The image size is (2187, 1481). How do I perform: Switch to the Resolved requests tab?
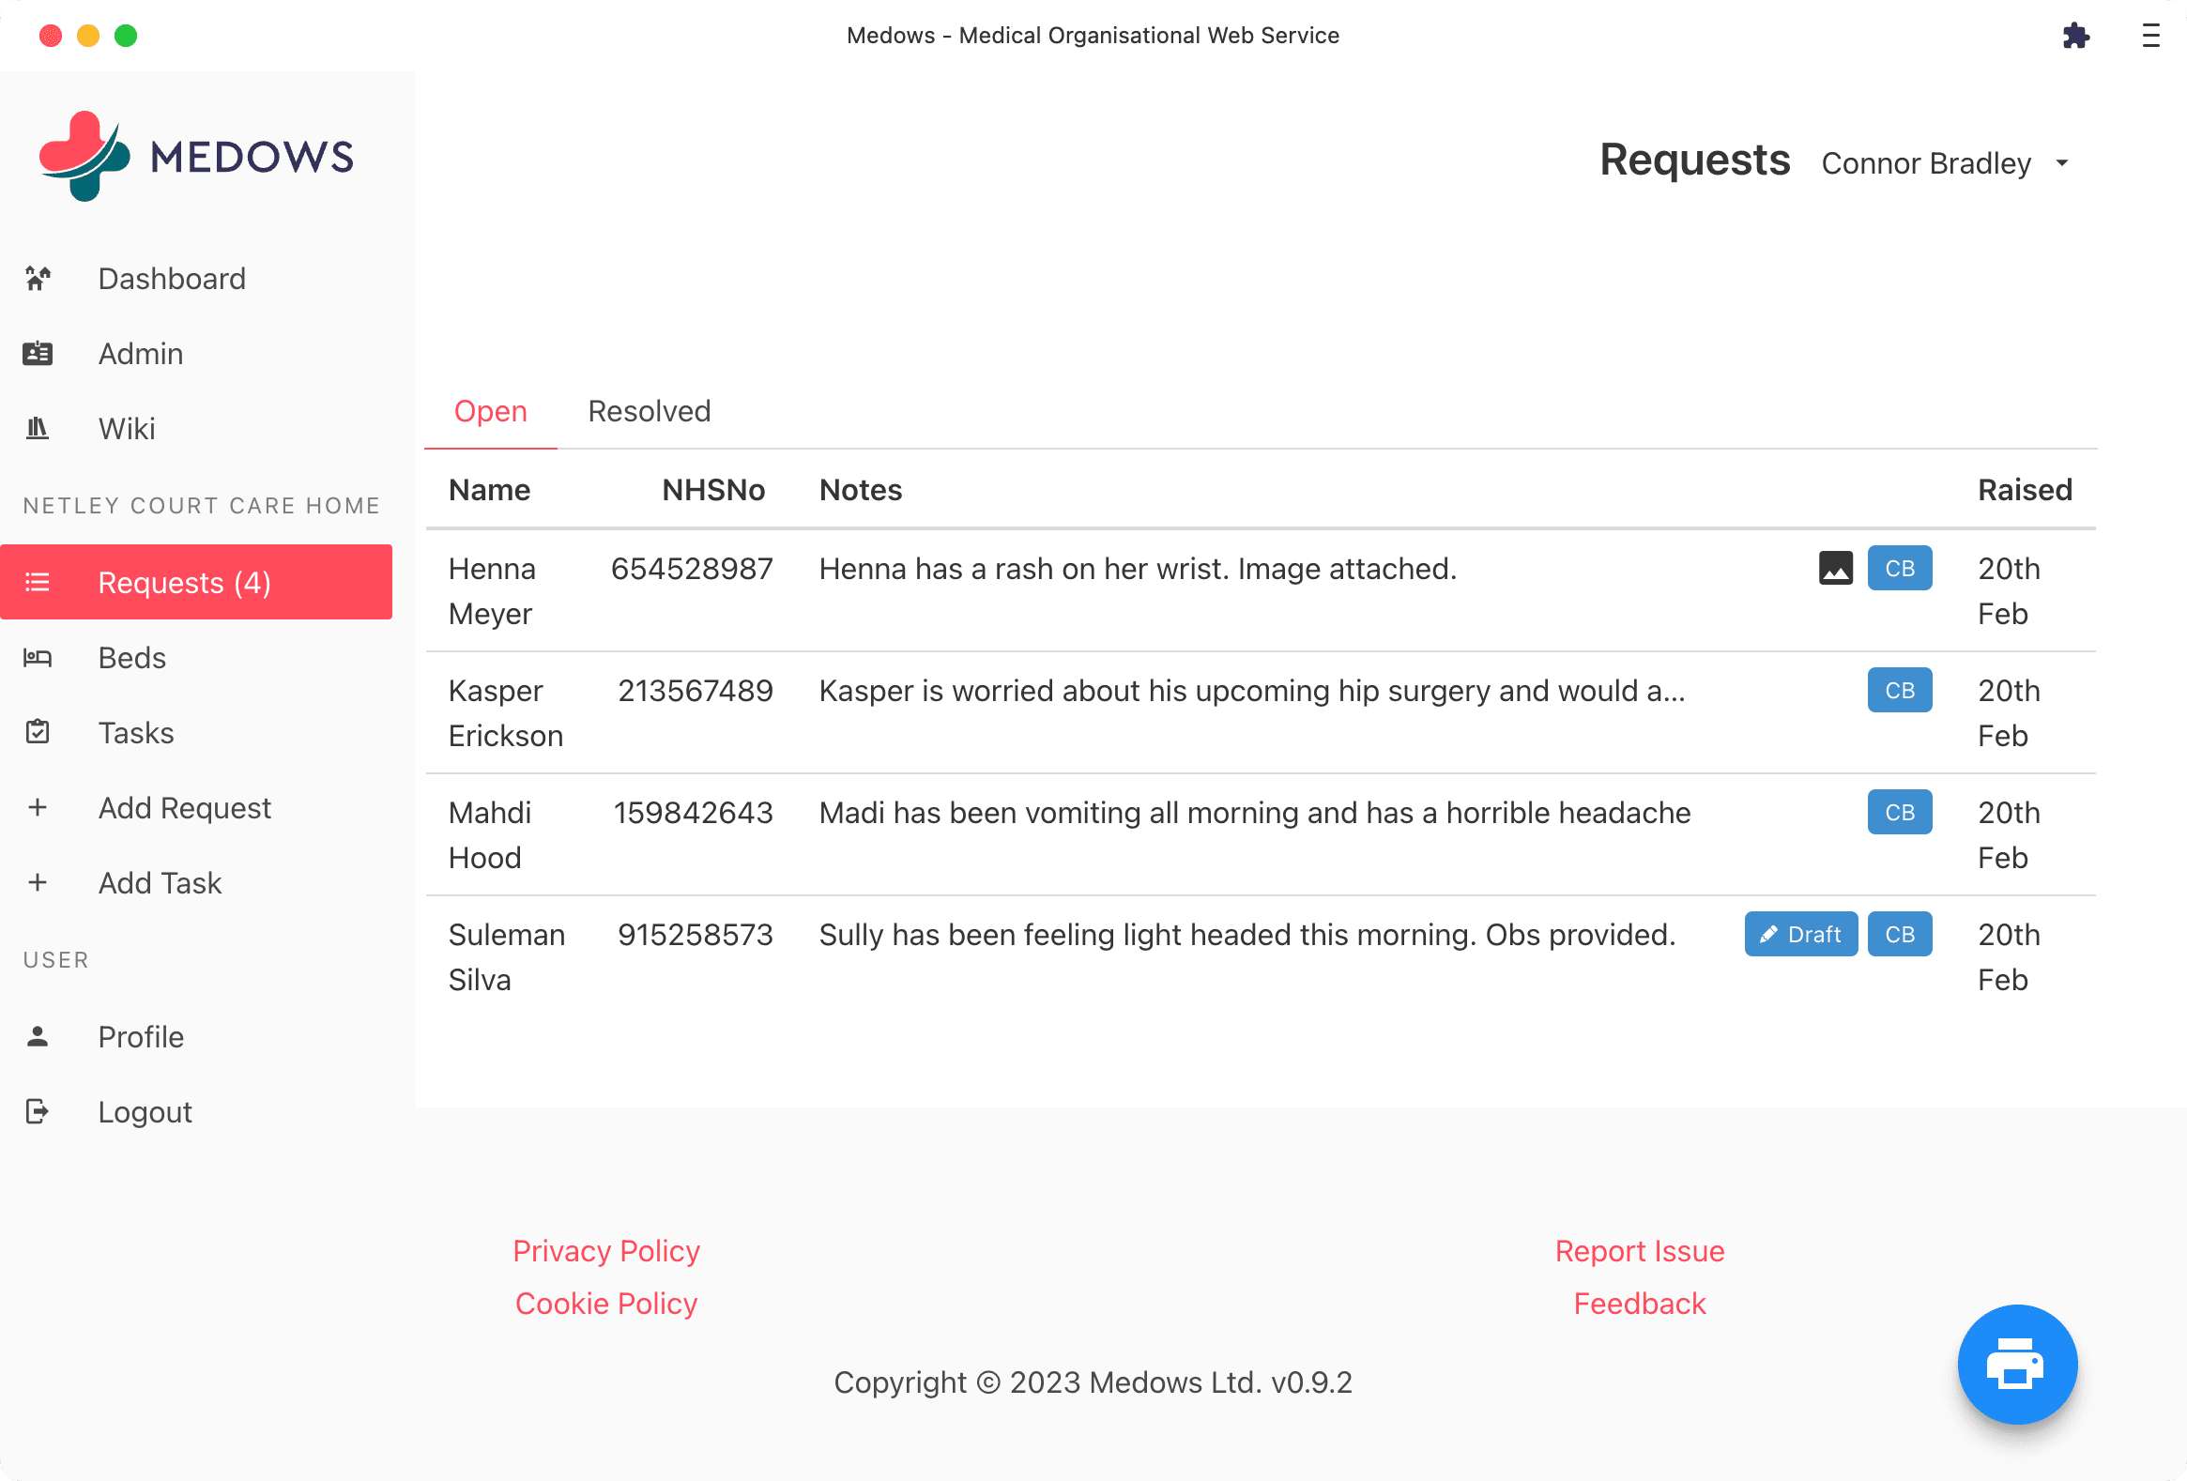point(648,412)
